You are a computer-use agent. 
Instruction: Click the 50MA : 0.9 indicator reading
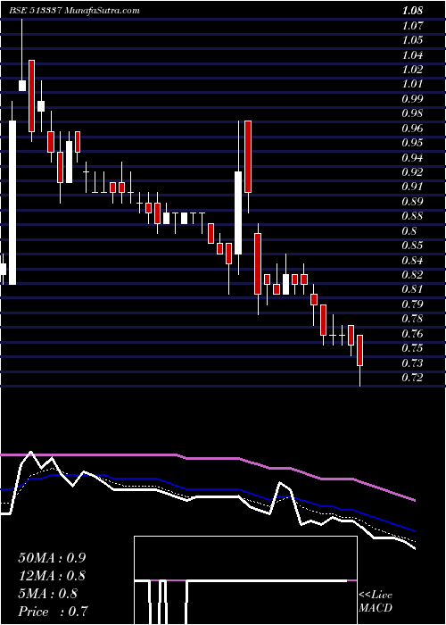click(52, 558)
